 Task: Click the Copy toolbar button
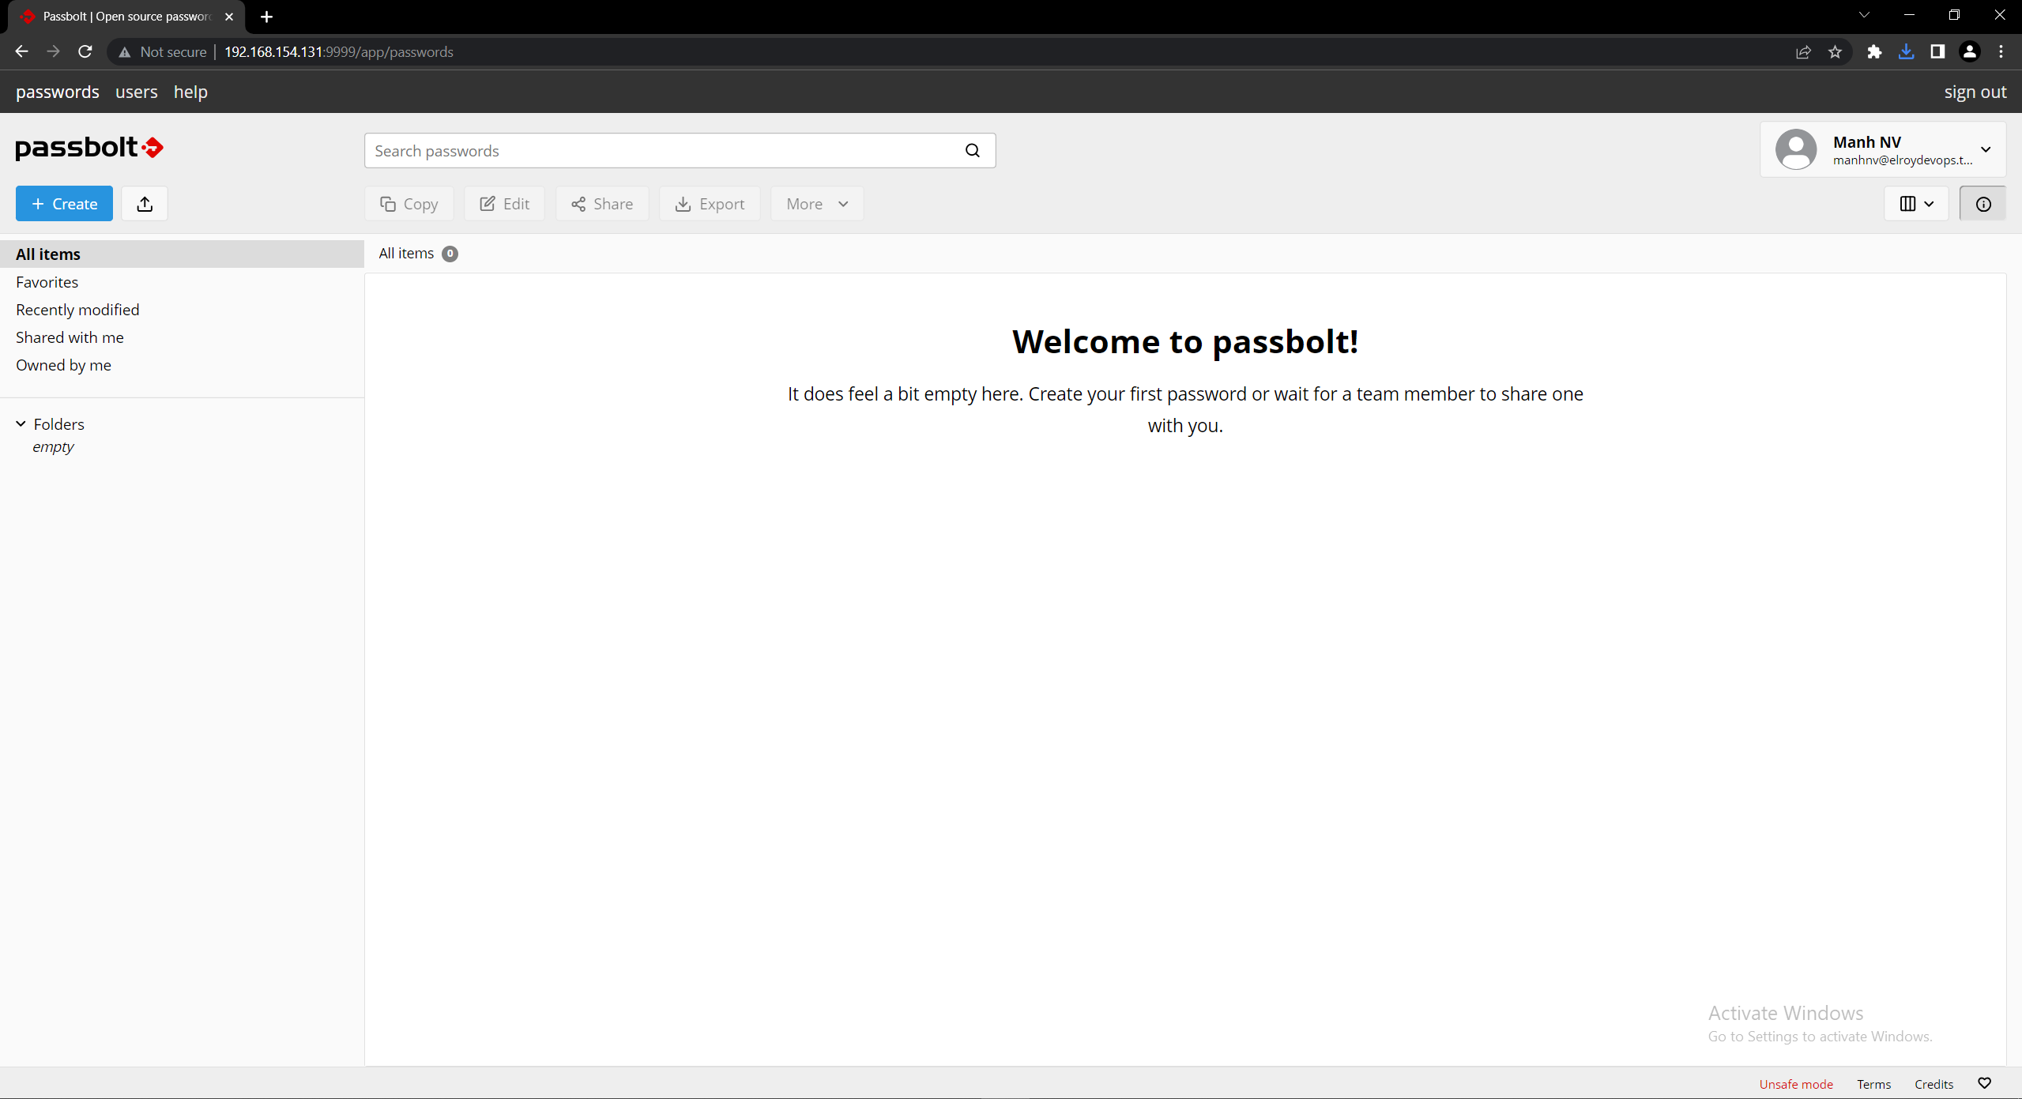(409, 204)
